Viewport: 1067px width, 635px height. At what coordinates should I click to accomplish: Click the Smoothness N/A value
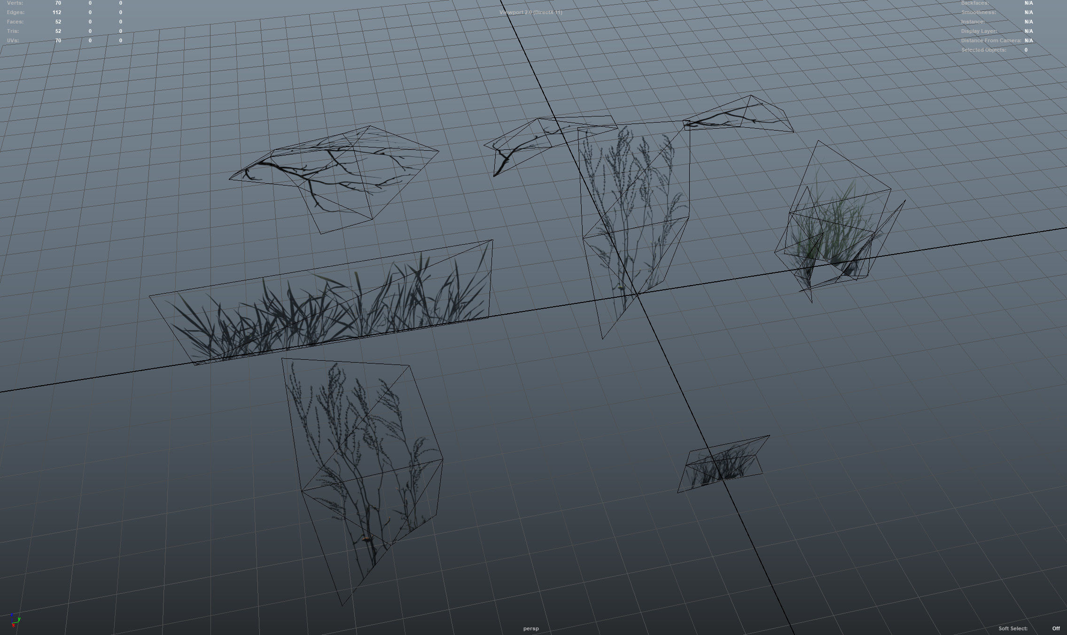pyautogui.click(x=1029, y=12)
